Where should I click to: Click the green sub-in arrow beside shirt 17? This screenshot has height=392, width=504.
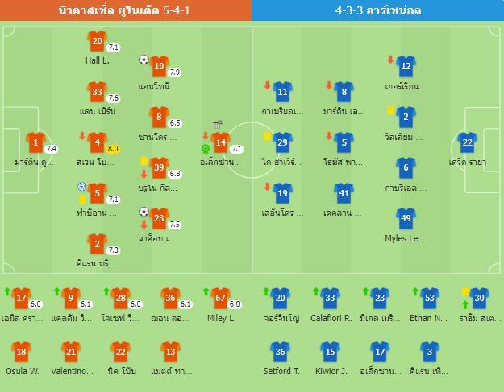pyautogui.click(x=7, y=291)
